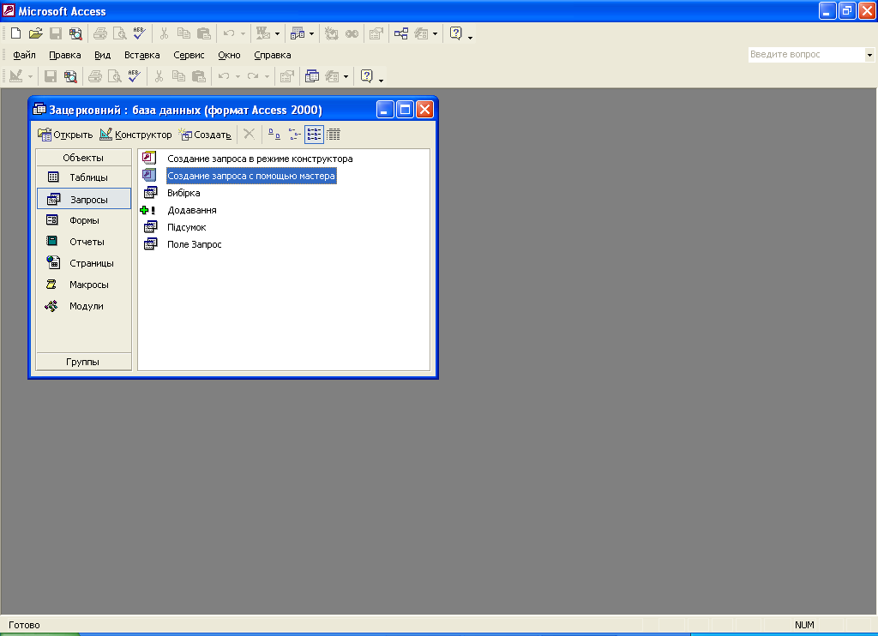This screenshot has height=636, width=878.
Task: Click the Script editor icon with infinity symbol
Action: [352, 33]
